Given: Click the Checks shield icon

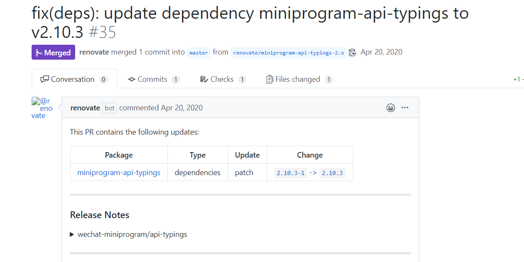Looking at the screenshot, I should point(204,79).
